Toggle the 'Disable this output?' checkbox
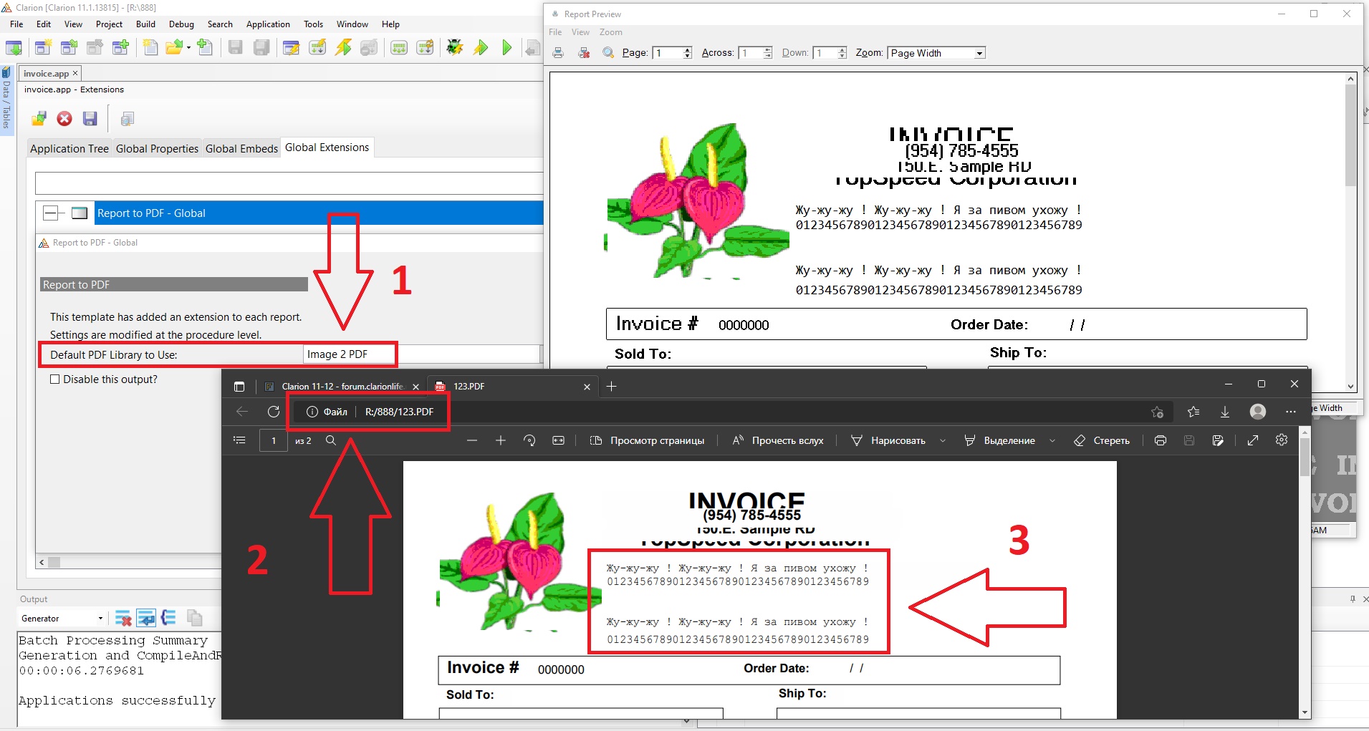Viewport: 1369px width, 731px height. coord(55,379)
